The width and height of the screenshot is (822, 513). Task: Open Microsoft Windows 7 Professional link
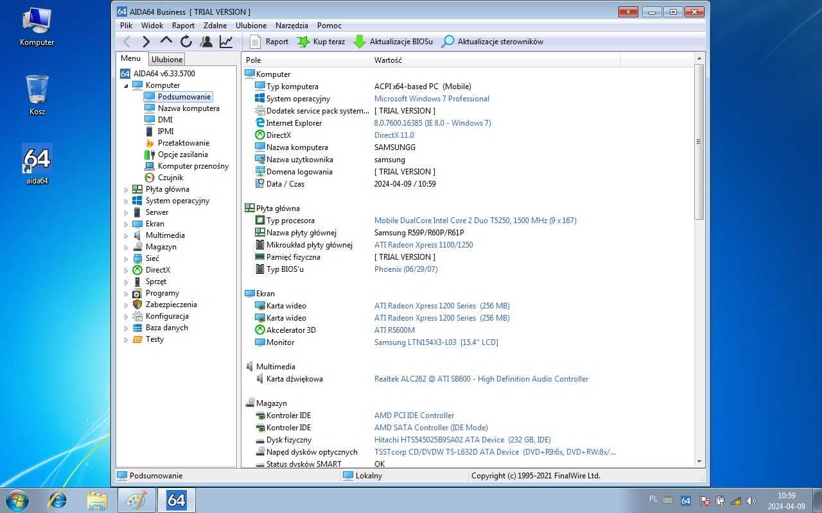click(432, 99)
